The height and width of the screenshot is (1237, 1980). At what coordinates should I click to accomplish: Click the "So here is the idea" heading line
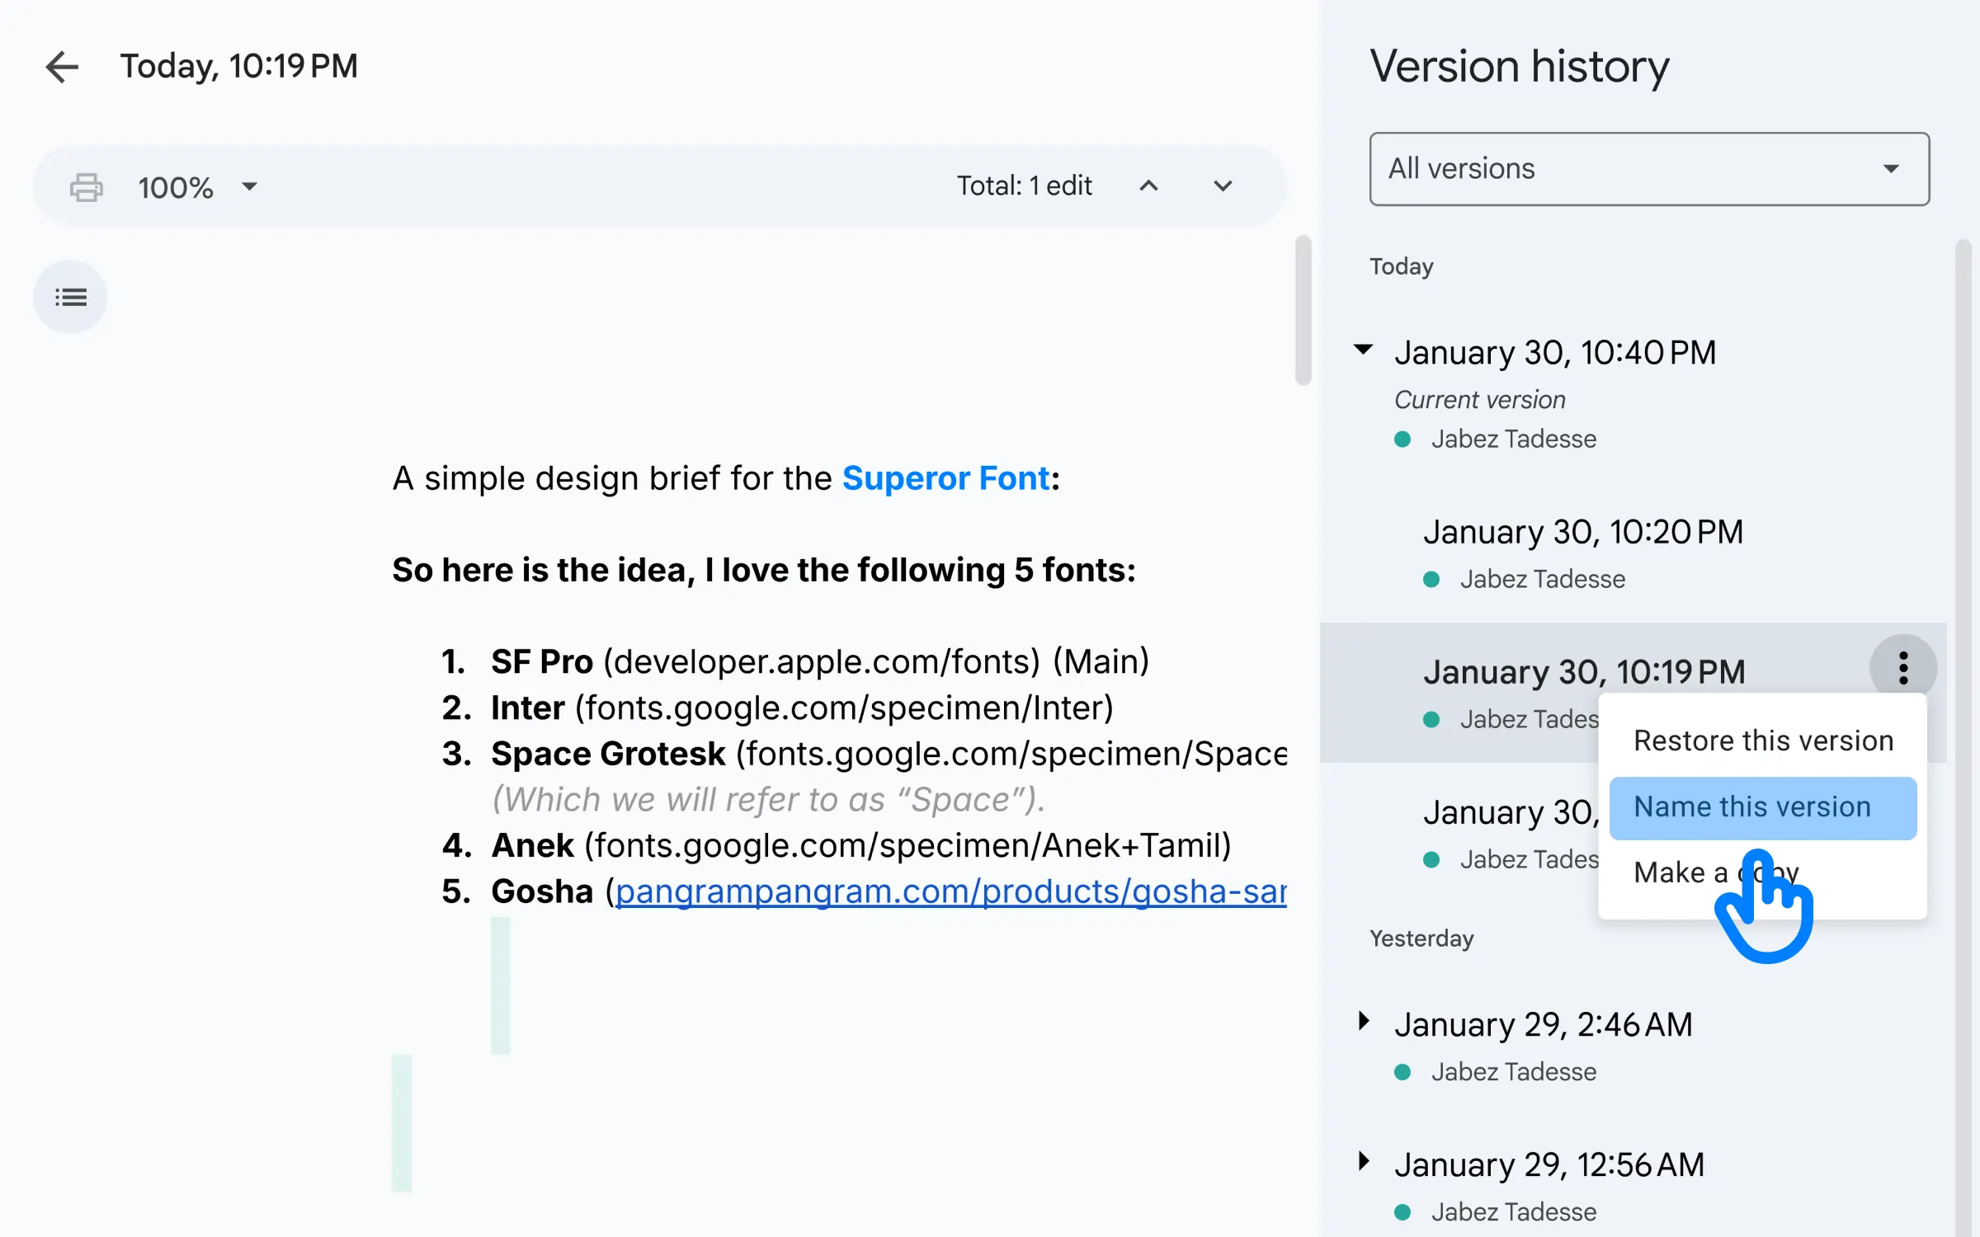tap(764, 570)
